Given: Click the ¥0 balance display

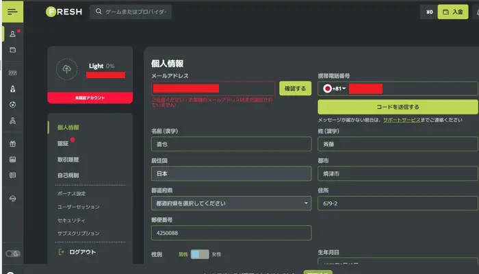Looking at the screenshot, I should 429,12.
